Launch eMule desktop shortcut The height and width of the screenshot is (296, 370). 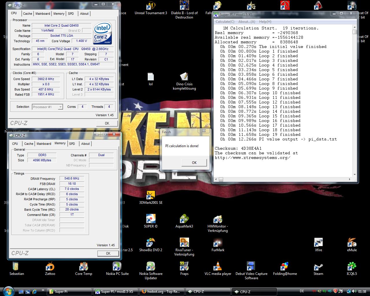click(x=352, y=245)
